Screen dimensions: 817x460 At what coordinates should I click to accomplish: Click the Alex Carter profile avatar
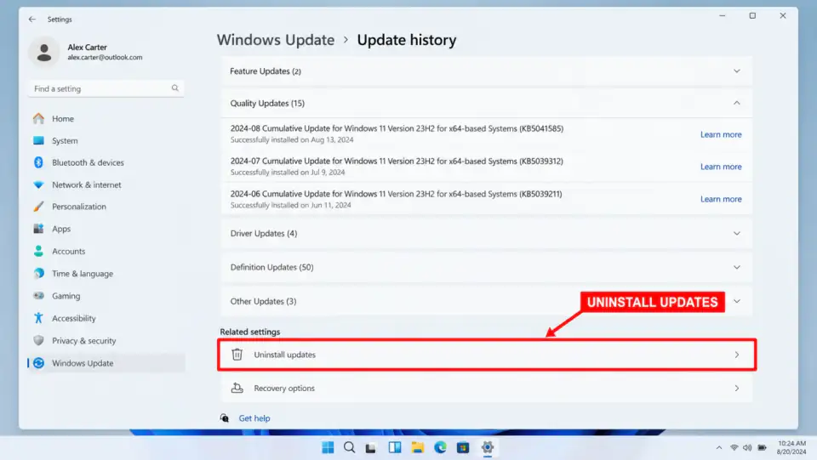pos(43,52)
